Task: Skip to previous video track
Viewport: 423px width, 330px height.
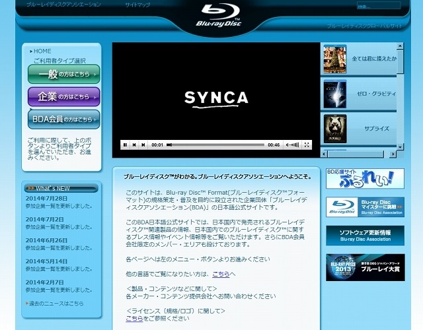Action: 134,145
